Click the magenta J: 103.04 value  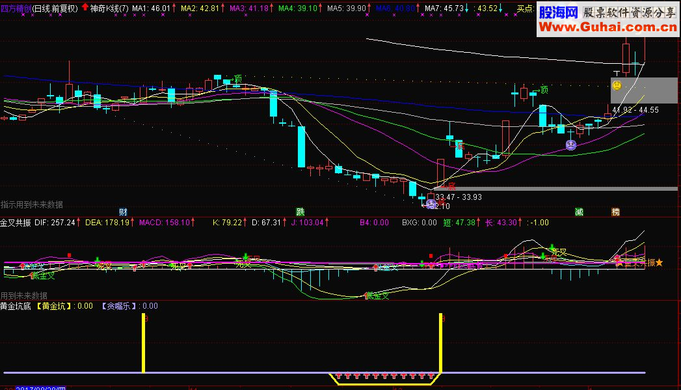coord(307,223)
